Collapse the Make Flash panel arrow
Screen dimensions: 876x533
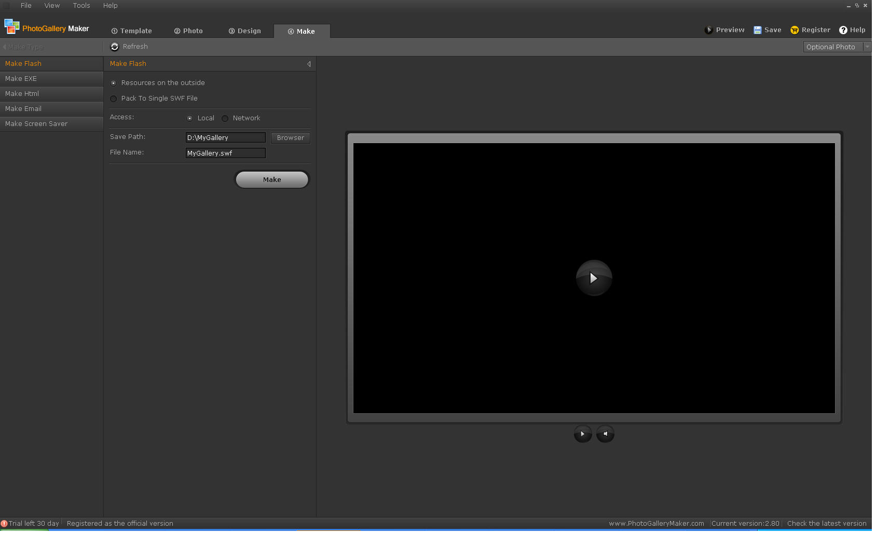coord(309,64)
